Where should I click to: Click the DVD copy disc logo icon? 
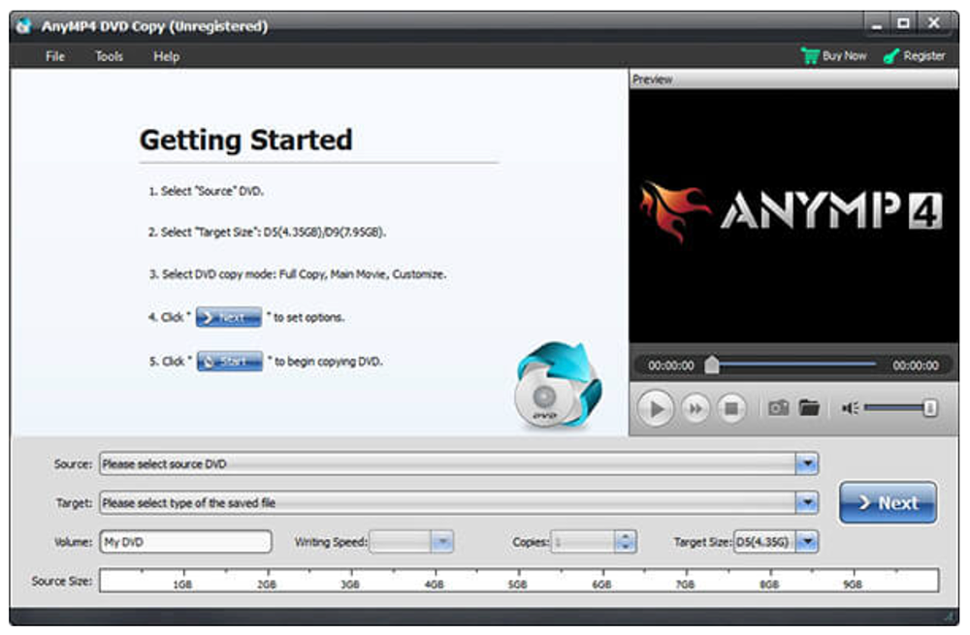[x=558, y=385]
